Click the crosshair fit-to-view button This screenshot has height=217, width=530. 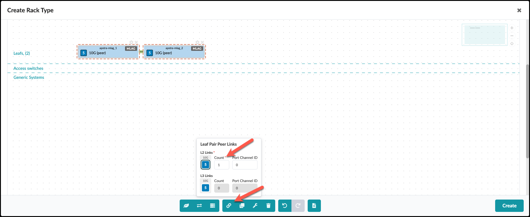point(512,44)
